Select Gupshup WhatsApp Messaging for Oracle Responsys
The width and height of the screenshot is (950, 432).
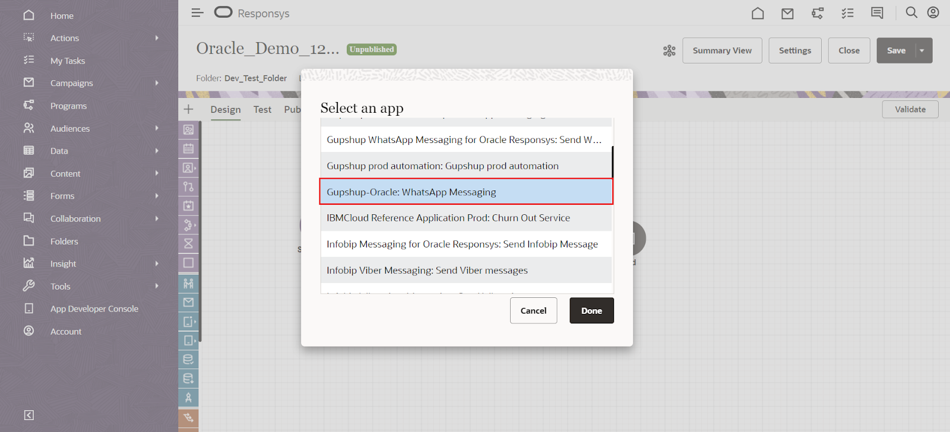click(x=466, y=139)
